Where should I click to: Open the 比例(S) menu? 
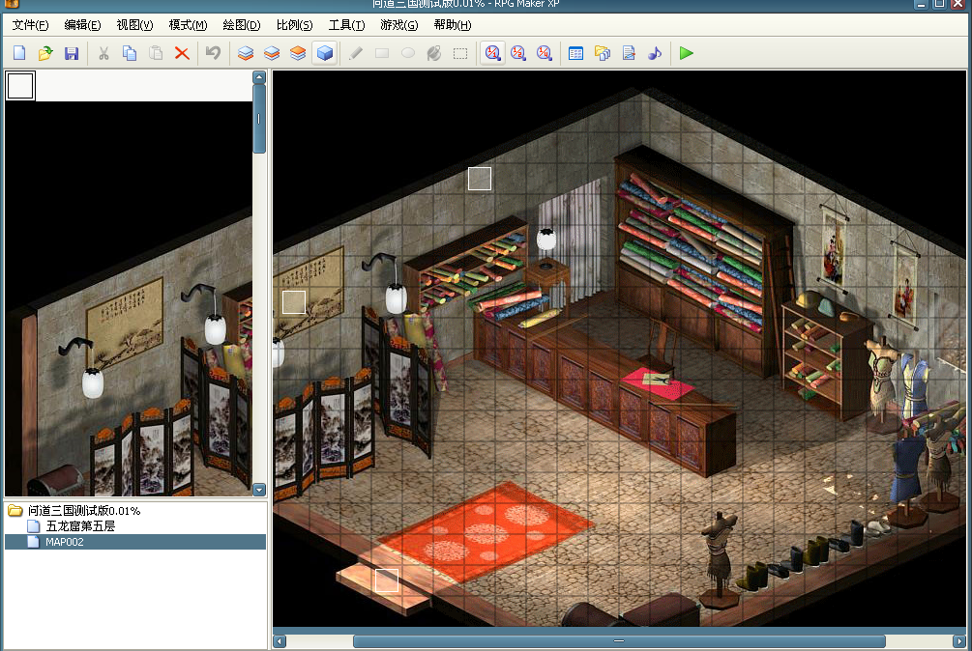tap(294, 25)
